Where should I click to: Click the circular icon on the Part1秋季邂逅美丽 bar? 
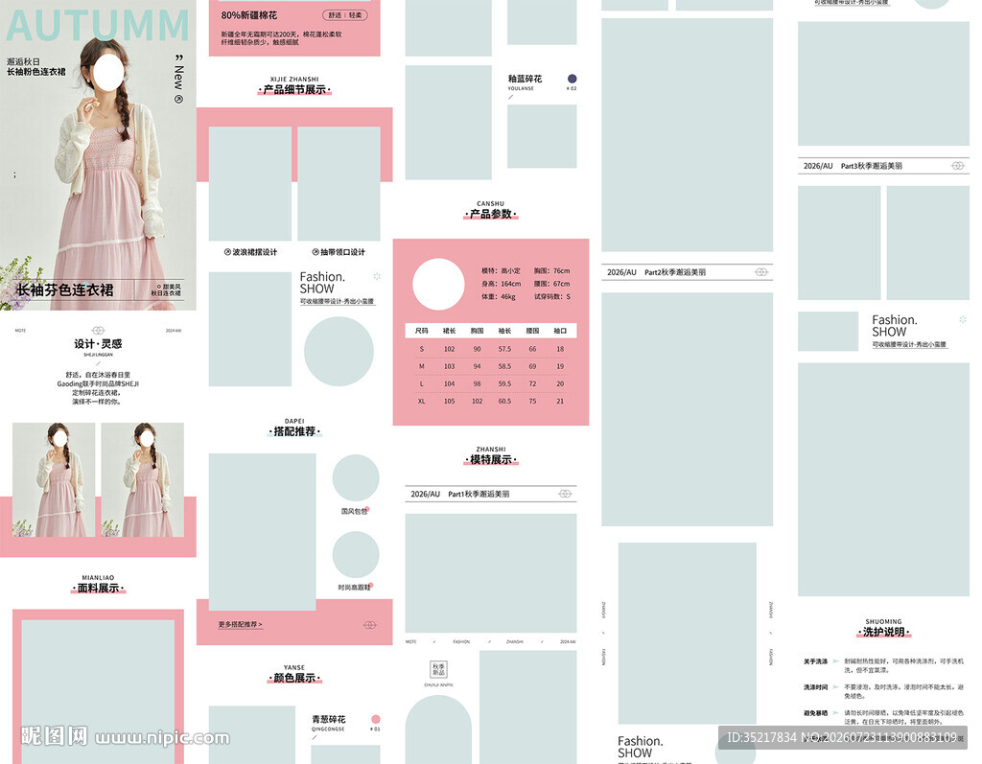coord(565,494)
